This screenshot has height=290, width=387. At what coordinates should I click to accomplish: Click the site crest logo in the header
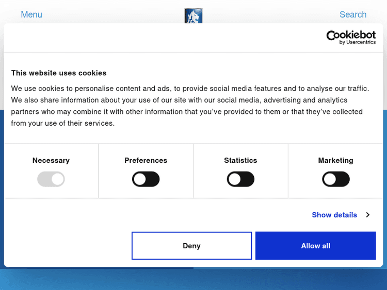pyautogui.click(x=193, y=15)
